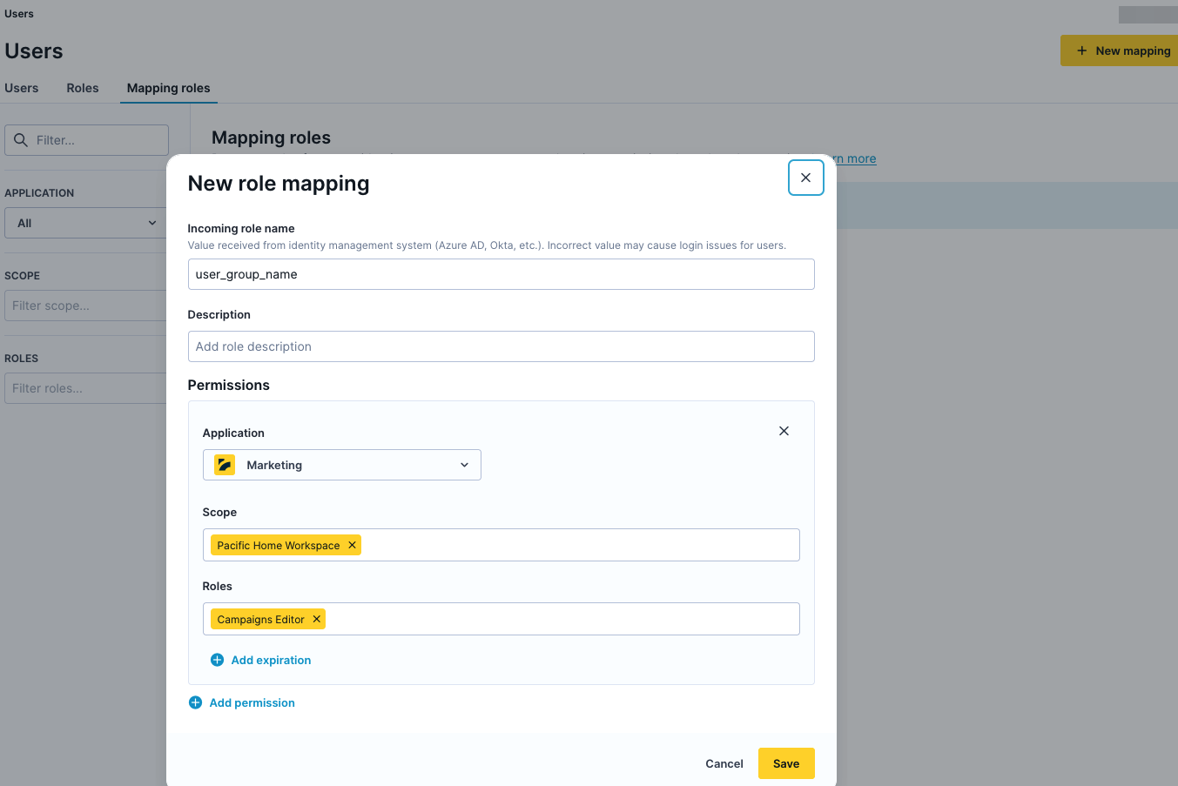1178x786 pixels.
Task: Focus the Add role description field
Action: 501,346
